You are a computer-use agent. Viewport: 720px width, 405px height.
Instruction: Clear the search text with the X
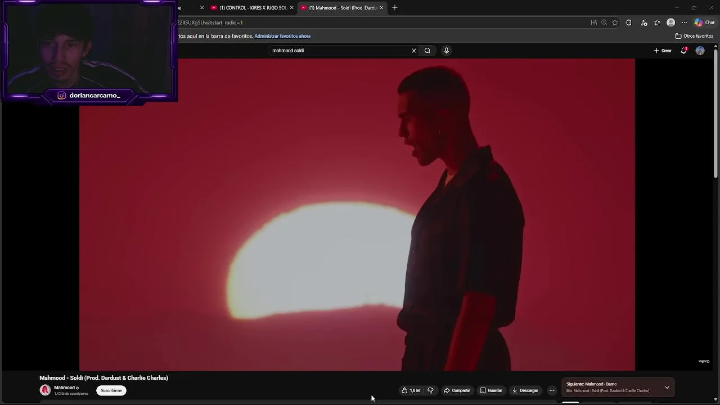tap(414, 51)
